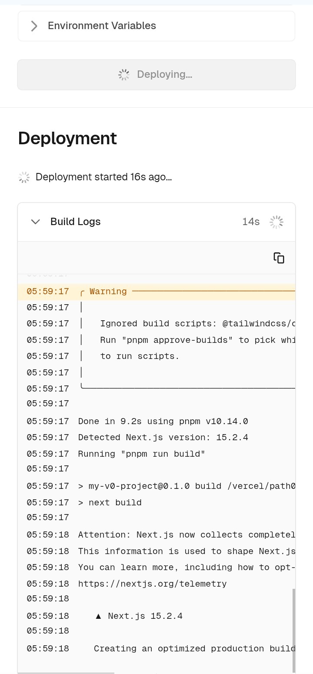Image resolution: width=313 pixels, height=674 pixels.
Task: Expand the Environment Variables section chevron
Action: (x=34, y=26)
